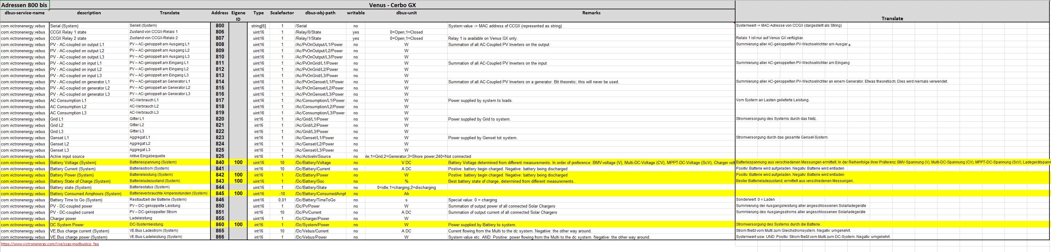Screen dimensions: 1051x252
Task: Click address cell 800
Action: pyautogui.click(x=219, y=25)
